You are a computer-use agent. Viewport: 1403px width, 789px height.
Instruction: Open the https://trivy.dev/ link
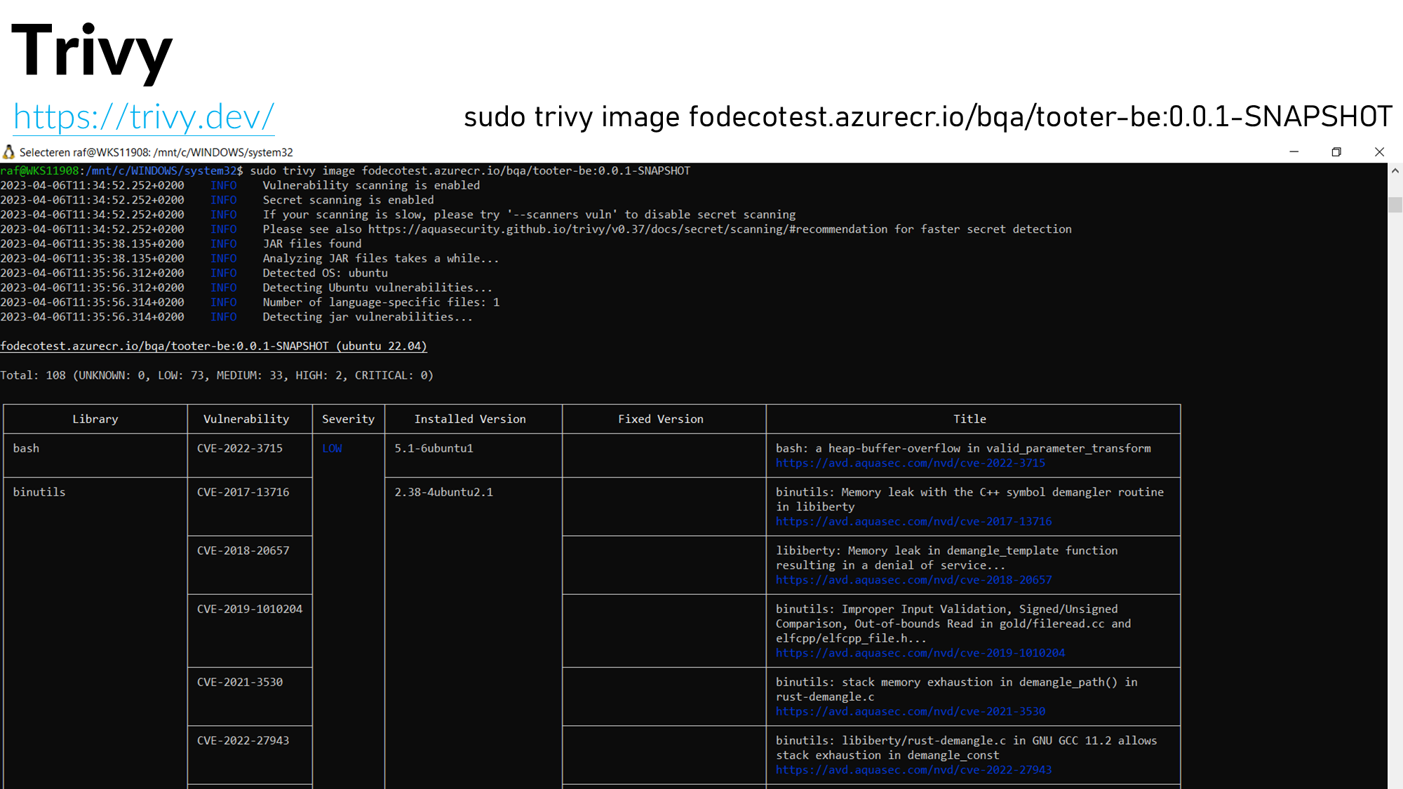tap(144, 116)
